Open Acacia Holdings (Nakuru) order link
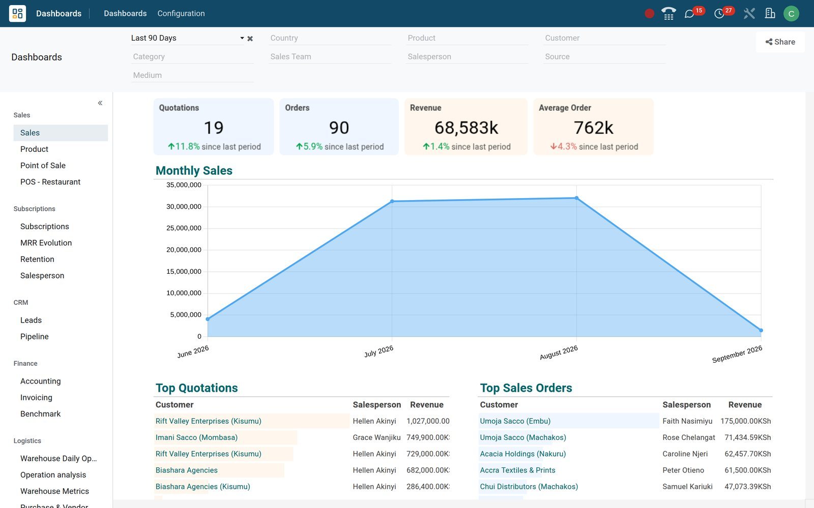 (x=522, y=454)
